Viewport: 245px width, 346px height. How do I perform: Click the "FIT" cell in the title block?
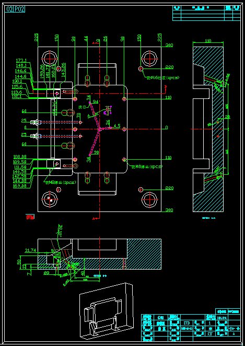pyautogui.click(x=210, y=334)
